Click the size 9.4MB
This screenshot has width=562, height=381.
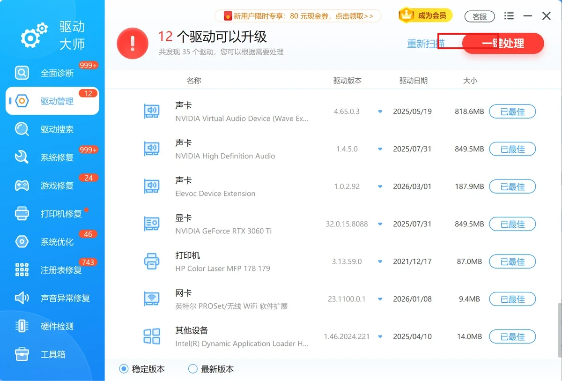[469, 299]
